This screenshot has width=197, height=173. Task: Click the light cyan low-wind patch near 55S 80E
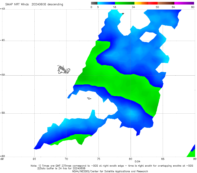coord(132,114)
